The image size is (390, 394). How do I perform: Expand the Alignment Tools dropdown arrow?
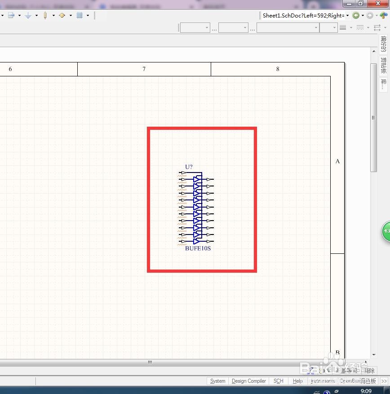[x=19, y=16]
